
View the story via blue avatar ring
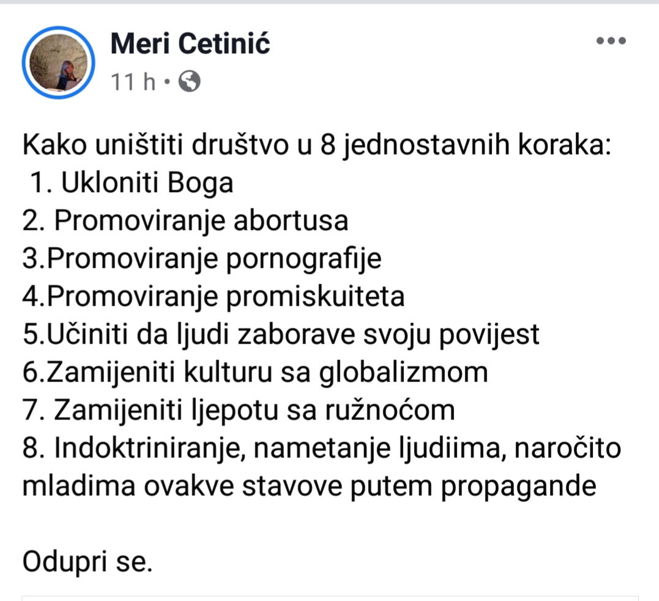(x=59, y=62)
